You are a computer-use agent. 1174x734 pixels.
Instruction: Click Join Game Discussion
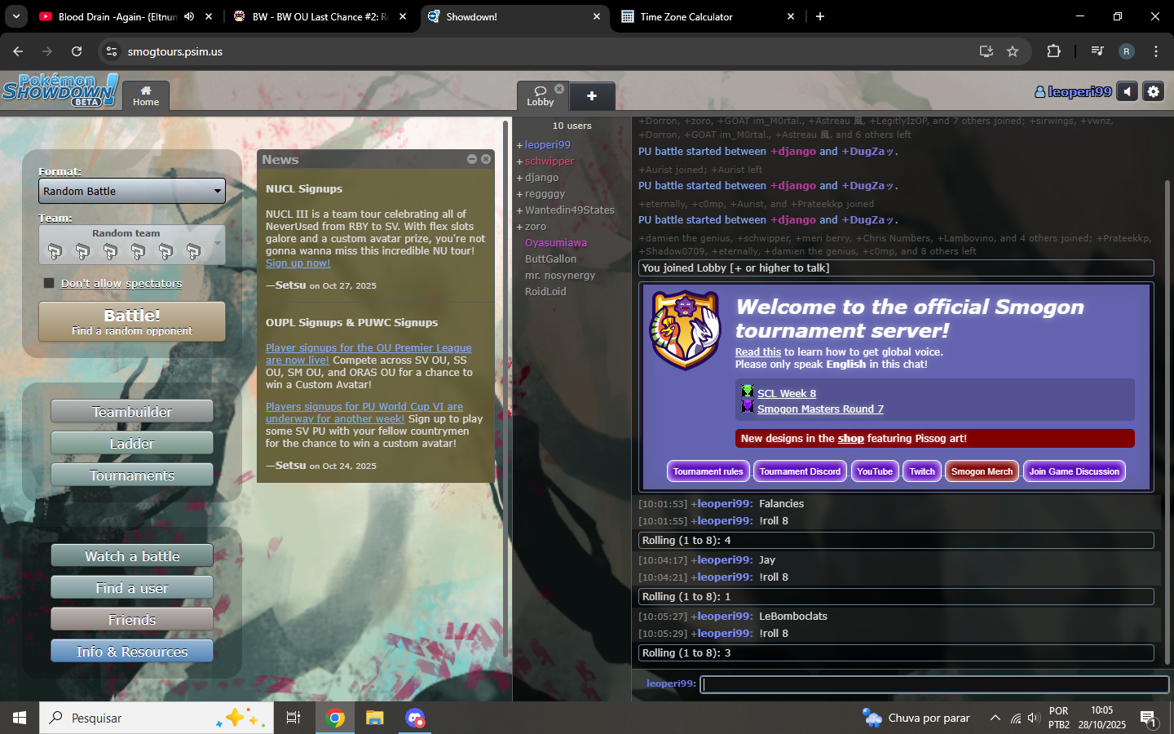[1074, 471]
